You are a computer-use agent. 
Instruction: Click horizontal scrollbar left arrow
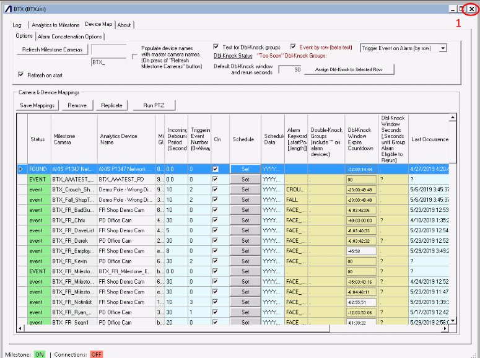20,328
